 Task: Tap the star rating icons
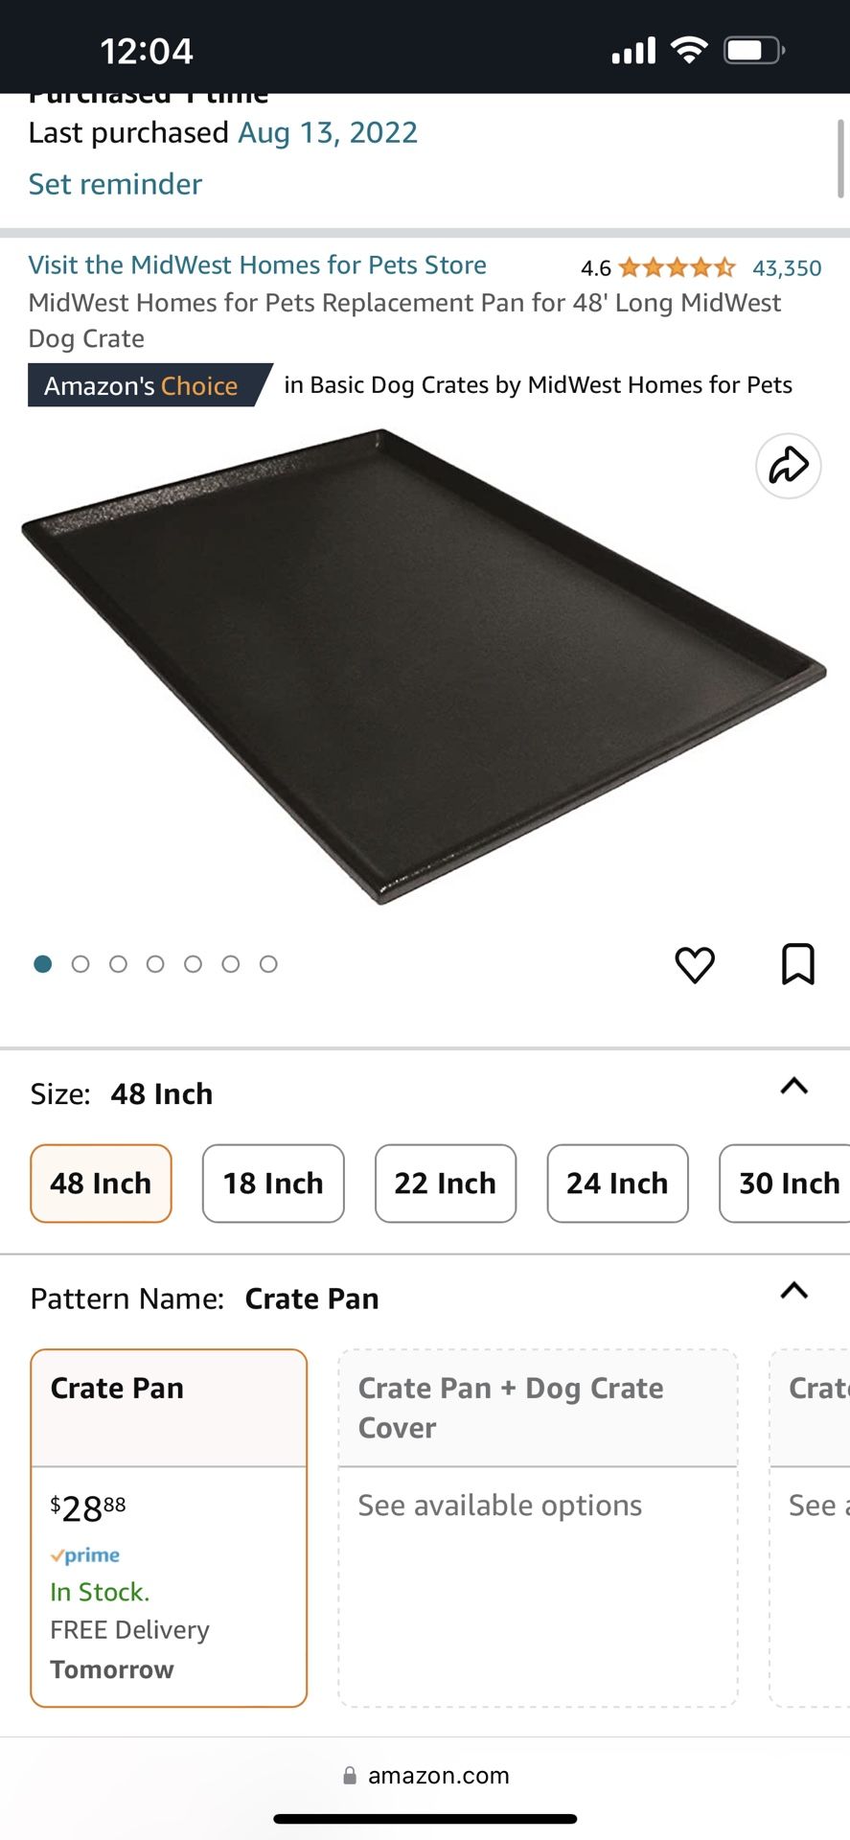coord(677,267)
